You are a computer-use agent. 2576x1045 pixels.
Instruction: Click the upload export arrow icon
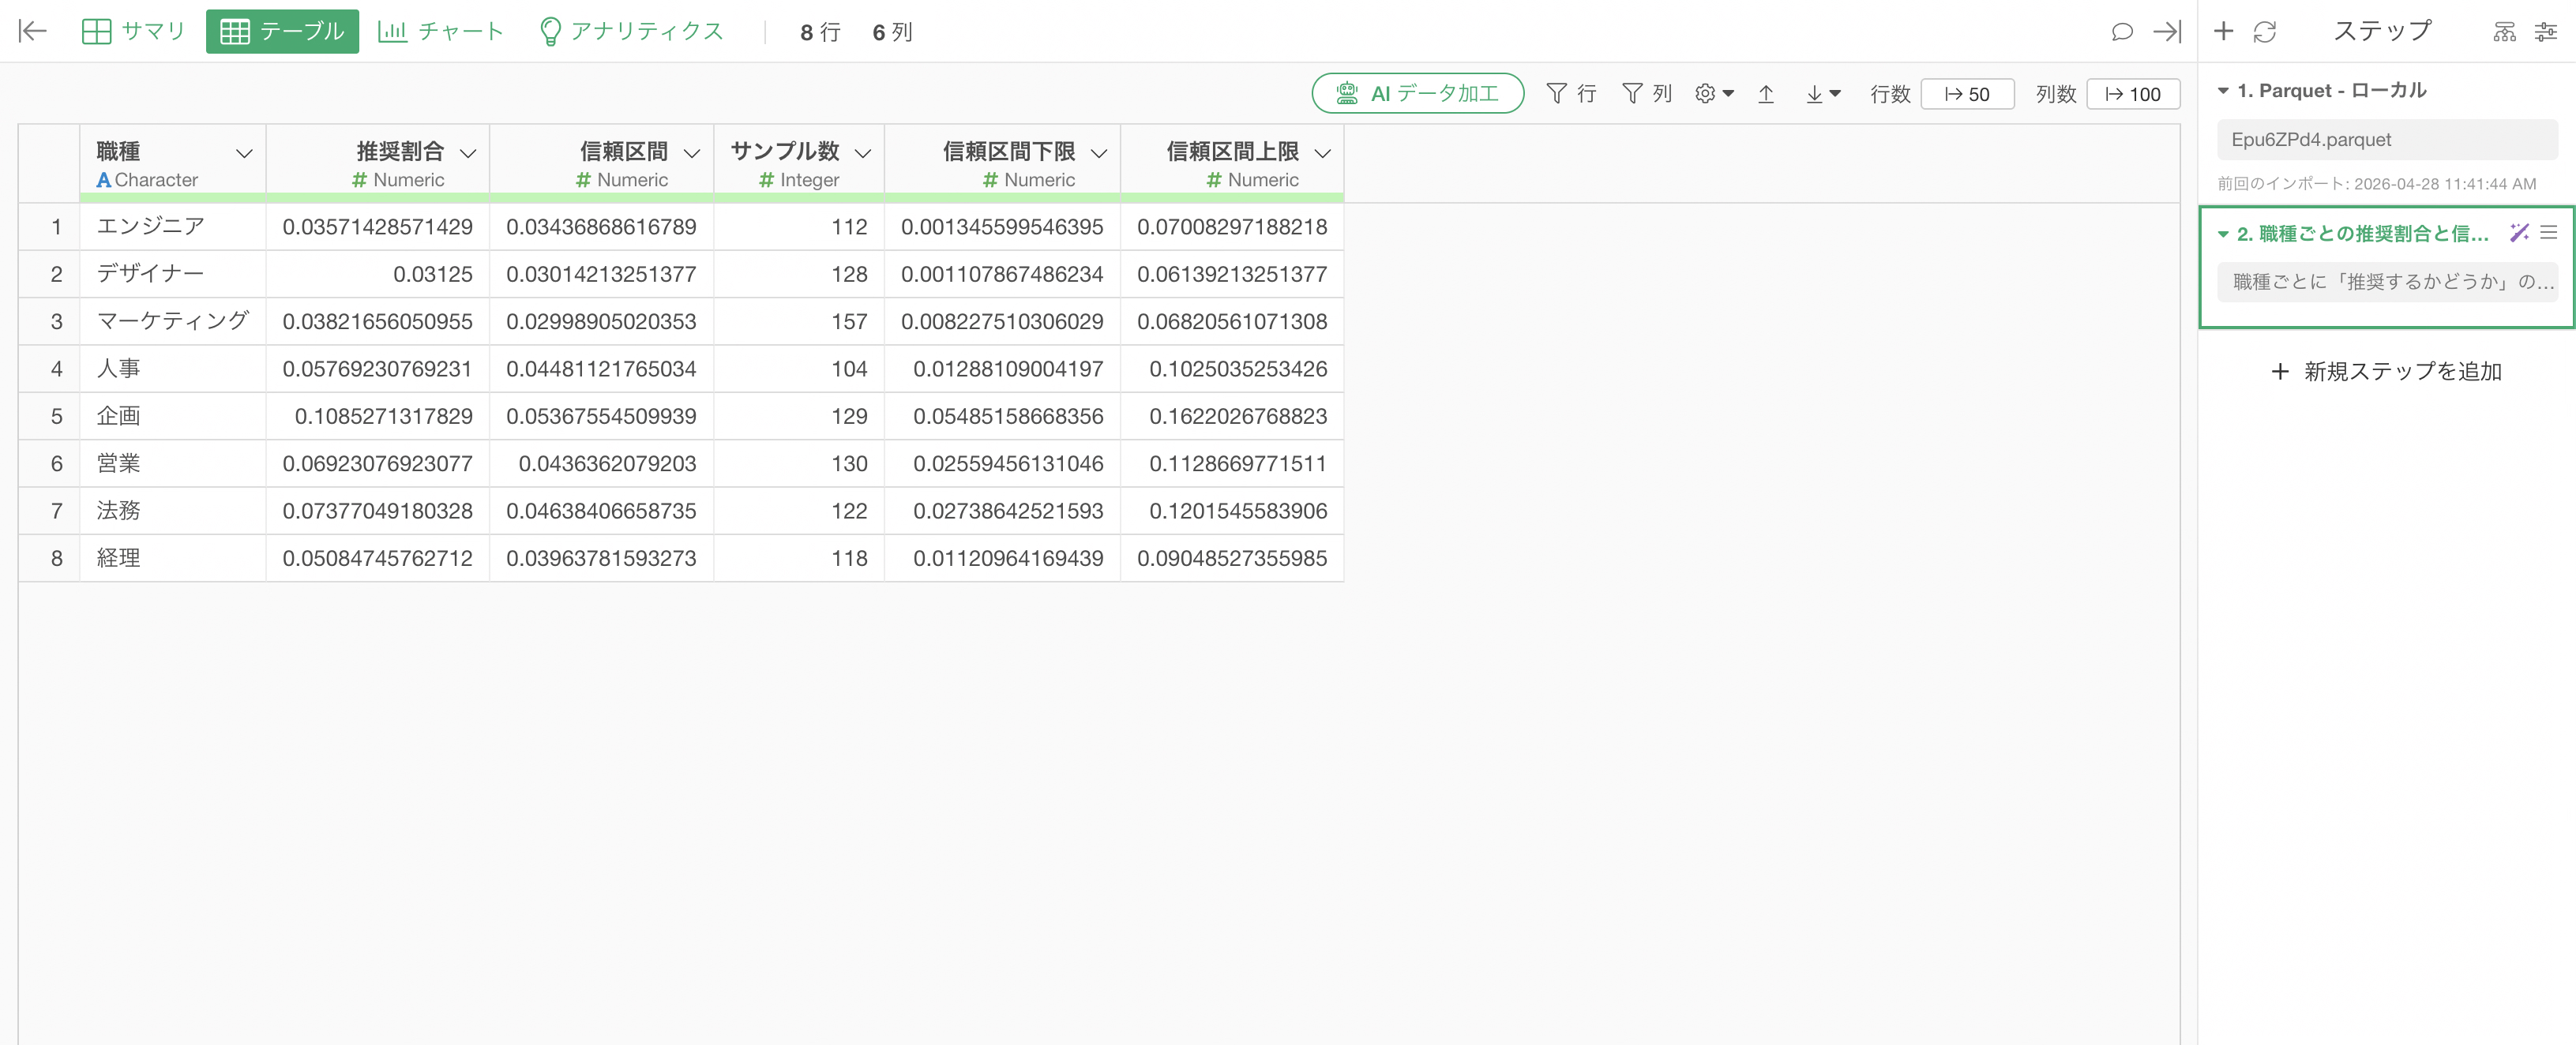(x=1766, y=94)
